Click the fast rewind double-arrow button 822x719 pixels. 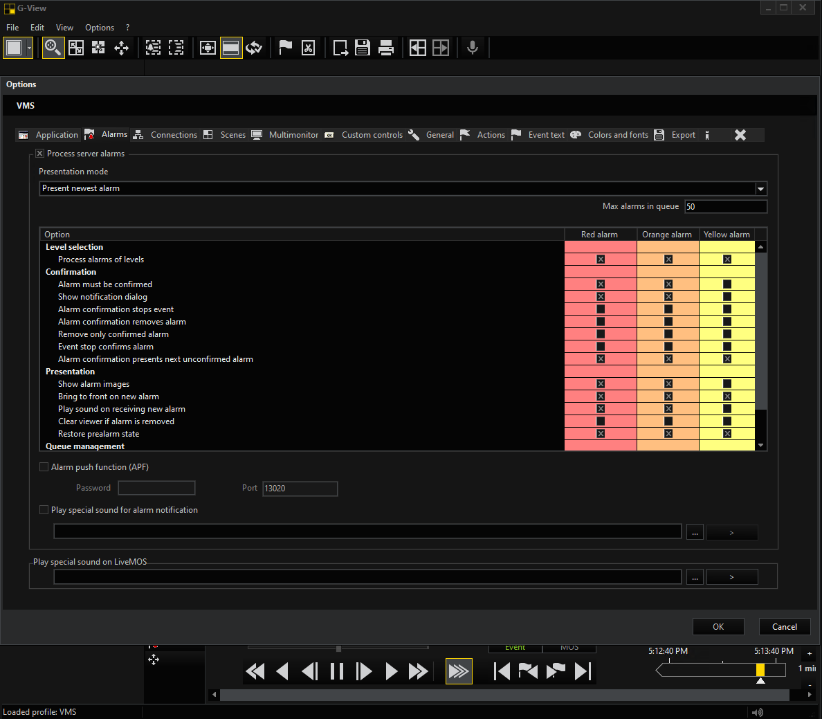click(x=255, y=671)
